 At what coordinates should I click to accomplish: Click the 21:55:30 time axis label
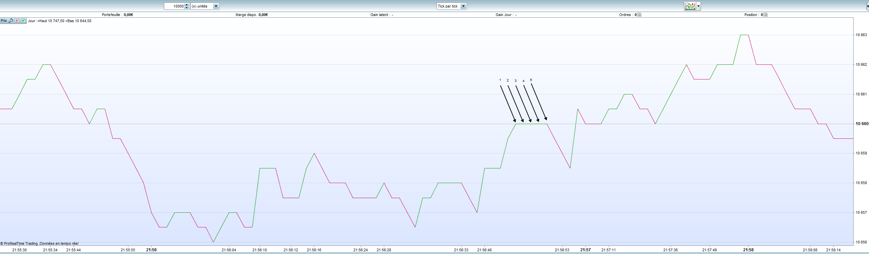tap(20, 250)
